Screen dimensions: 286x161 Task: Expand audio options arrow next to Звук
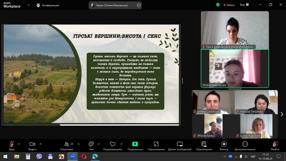19,144
